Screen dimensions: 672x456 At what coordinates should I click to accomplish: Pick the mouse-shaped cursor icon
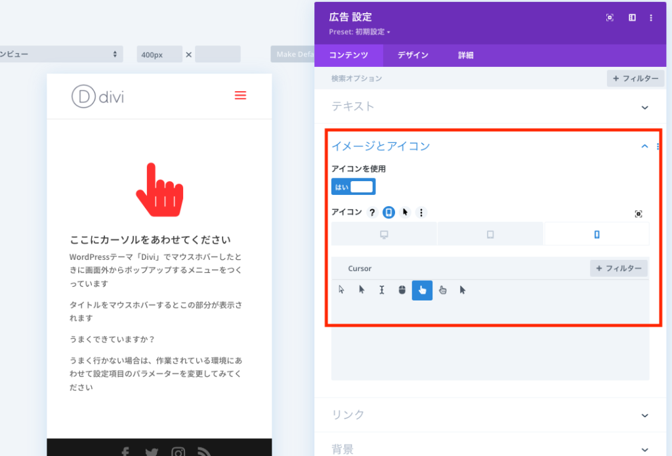(402, 289)
